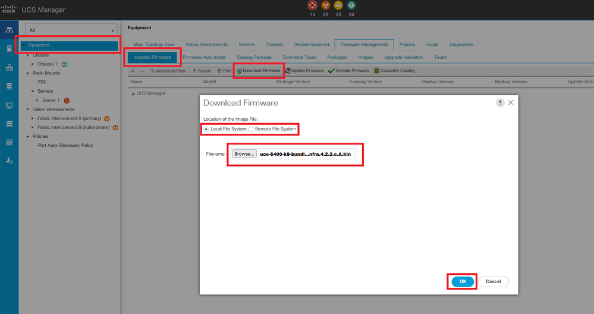Viewport: 594px width, 314px height.
Task: Click the minus collapse-all icon in toolbar
Action: [143, 71]
